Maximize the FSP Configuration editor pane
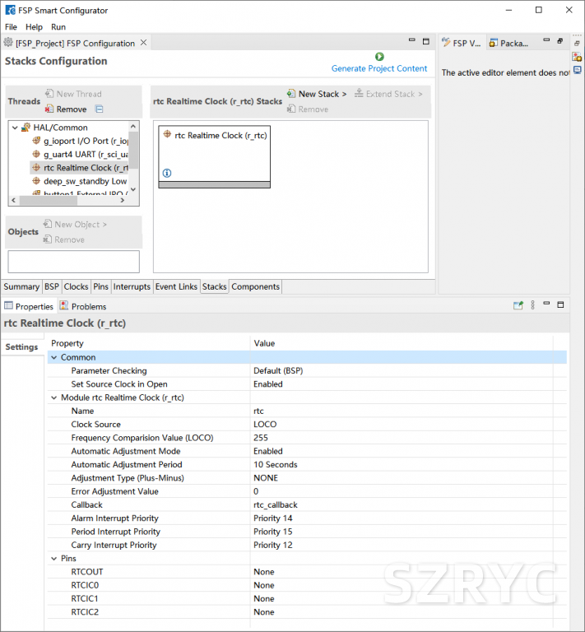The height and width of the screenshot is (632, 585). pyautogui.click(x=425, y=42)
